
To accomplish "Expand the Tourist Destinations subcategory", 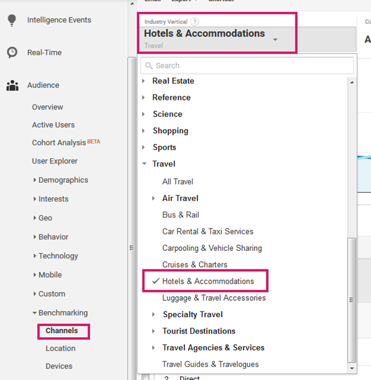I will (153, 331).
